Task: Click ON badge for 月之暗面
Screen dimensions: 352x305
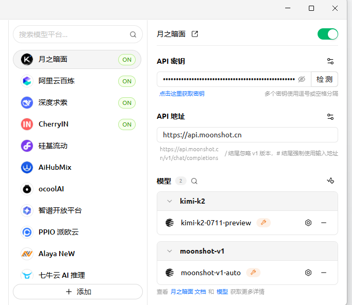Action: pos(127,60)
